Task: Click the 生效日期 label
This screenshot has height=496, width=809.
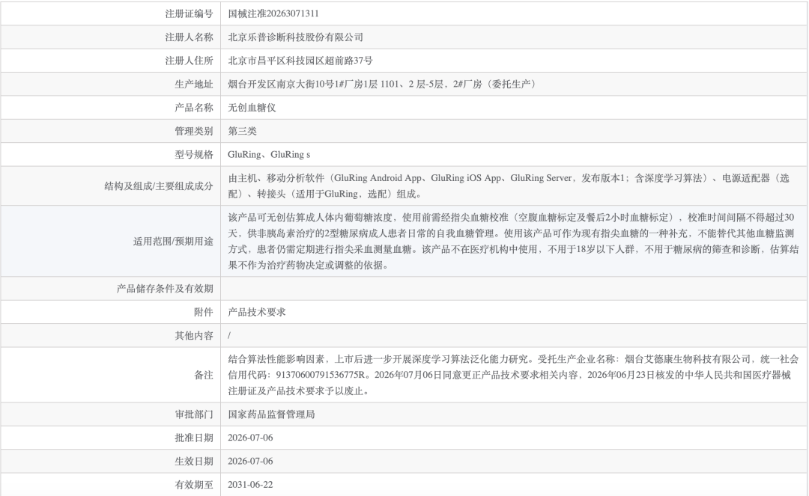Action: 193,461
